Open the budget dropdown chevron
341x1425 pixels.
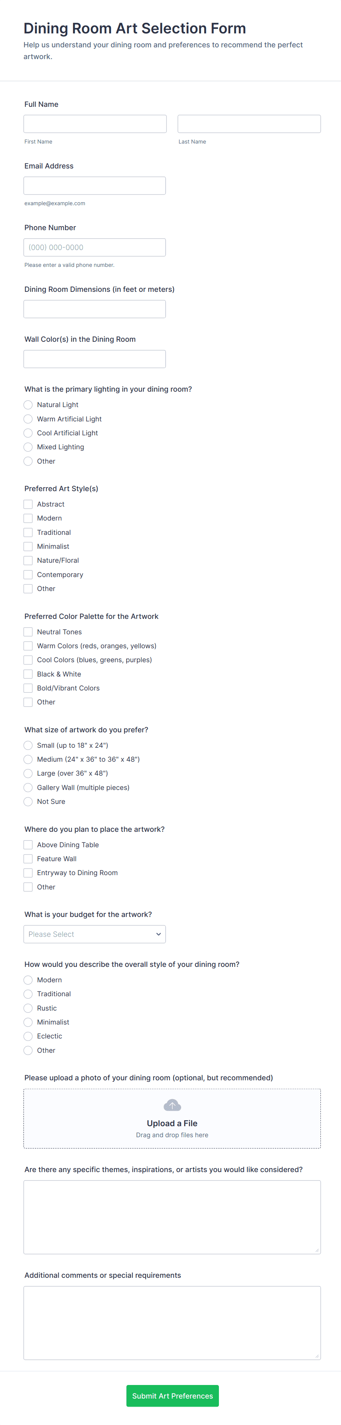coord(158,934)
